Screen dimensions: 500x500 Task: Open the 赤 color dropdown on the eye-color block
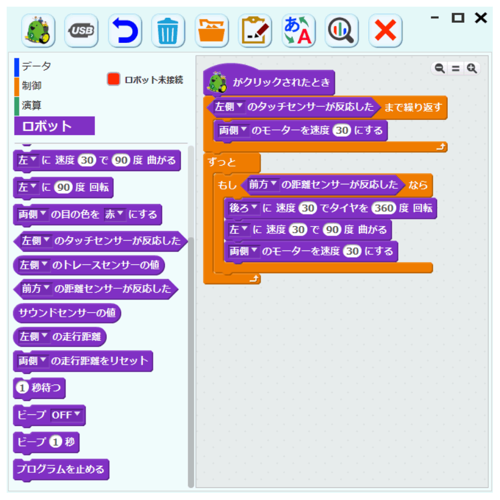(x=114, y=214)
